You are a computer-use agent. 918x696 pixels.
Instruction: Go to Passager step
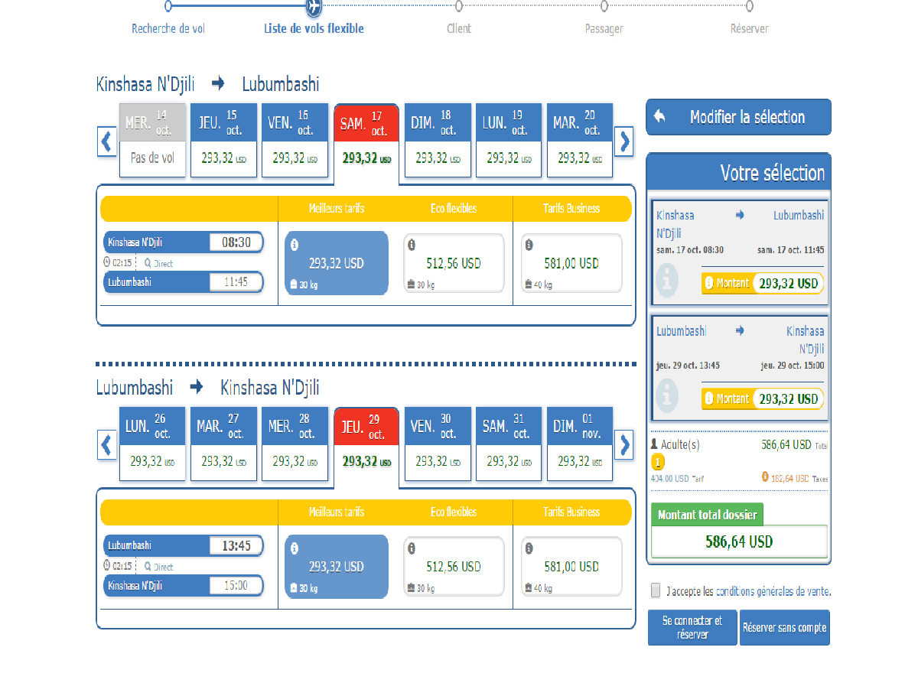pos(604,28)
